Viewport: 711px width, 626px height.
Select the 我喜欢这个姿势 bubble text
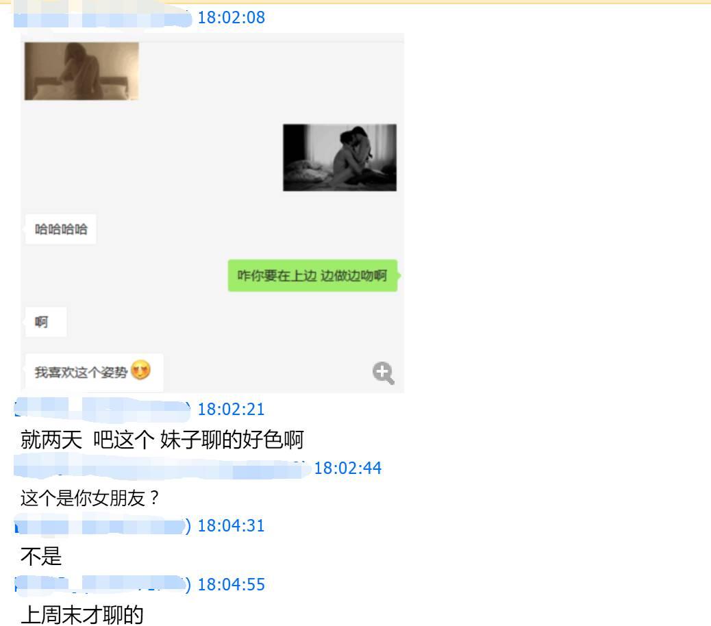[x=81, y=373]
